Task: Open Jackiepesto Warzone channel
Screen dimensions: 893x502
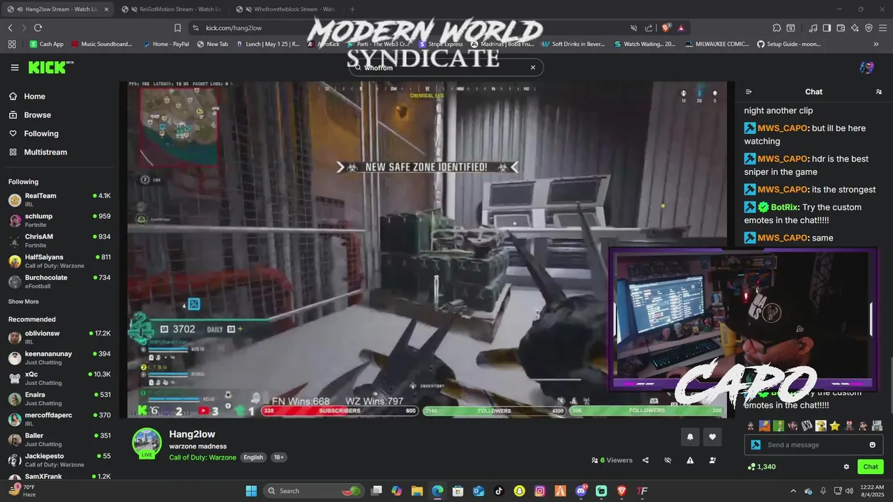Action: click(x=59, y=459)
